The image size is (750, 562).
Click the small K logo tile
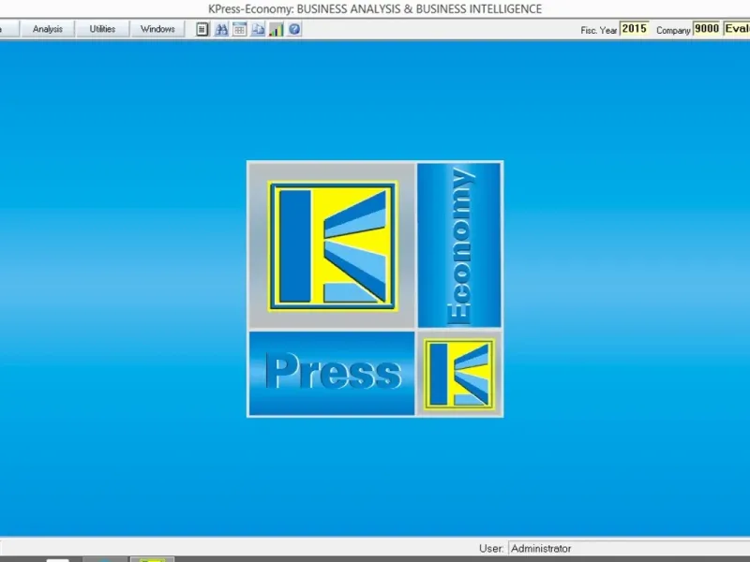tap(459, 374)
